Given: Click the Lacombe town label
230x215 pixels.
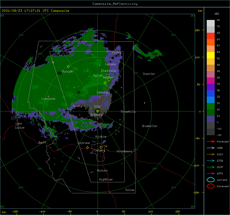Looking at the screenshot, I should pyautogui.click(x=110, y=64).
